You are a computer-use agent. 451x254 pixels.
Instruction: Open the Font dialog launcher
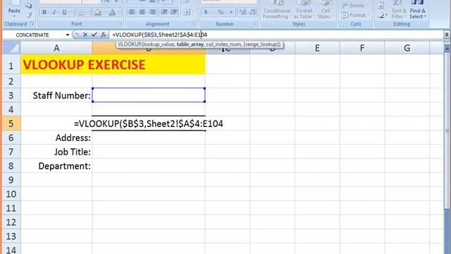[x=120, y=24]
